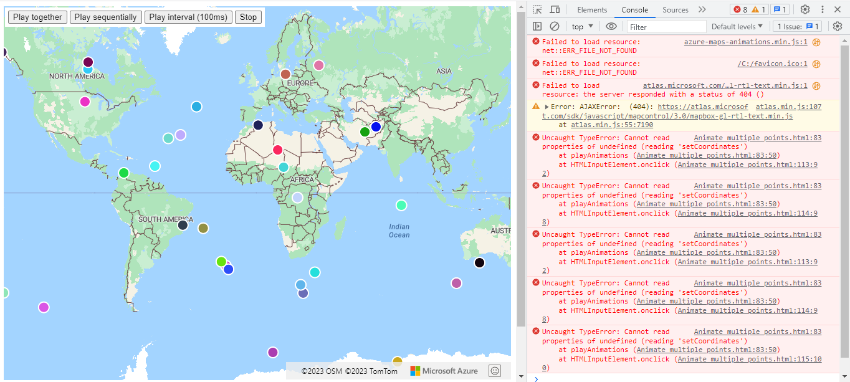Toggle the console sidebar panel
850x382 pixels.
coord(537,26)
